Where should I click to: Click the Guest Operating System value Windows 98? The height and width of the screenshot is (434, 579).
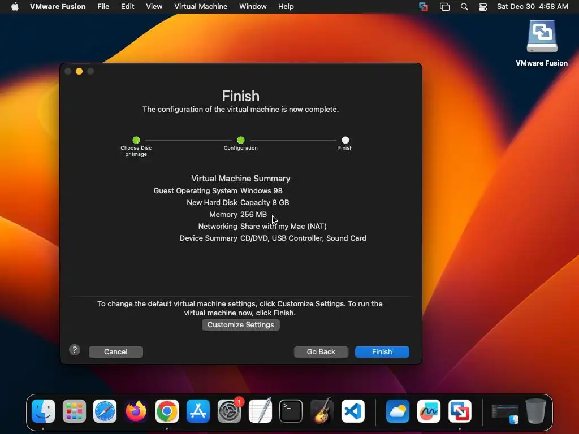click(261, 191)
